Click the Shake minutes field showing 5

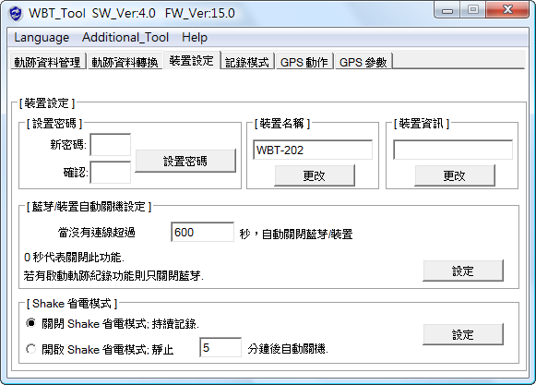(220, 347)
